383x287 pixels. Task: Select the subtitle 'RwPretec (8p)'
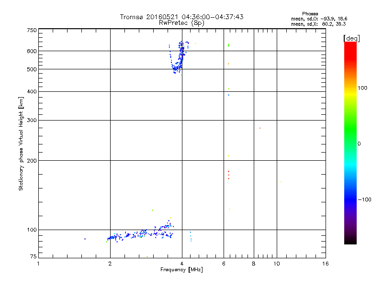point(181,23)
